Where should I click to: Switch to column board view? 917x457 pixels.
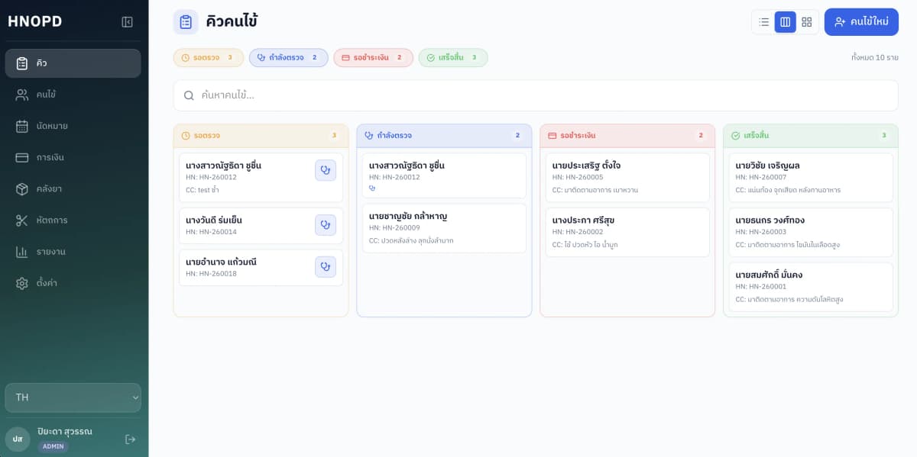tap(785, 22)
